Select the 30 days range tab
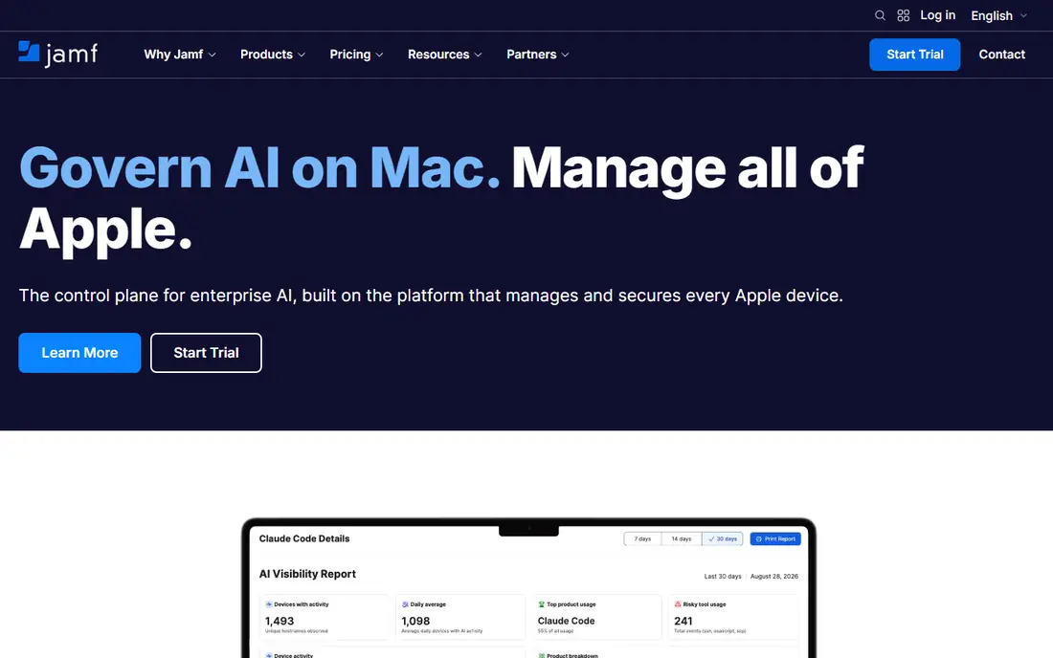1053x658 pixels. pos(723,539)
